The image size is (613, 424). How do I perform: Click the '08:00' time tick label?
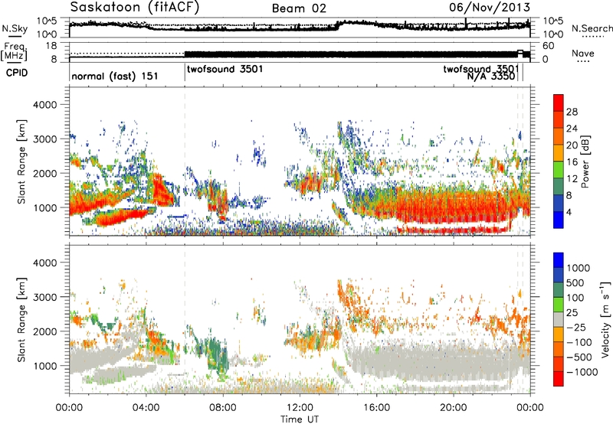click(x=223, y=408)
